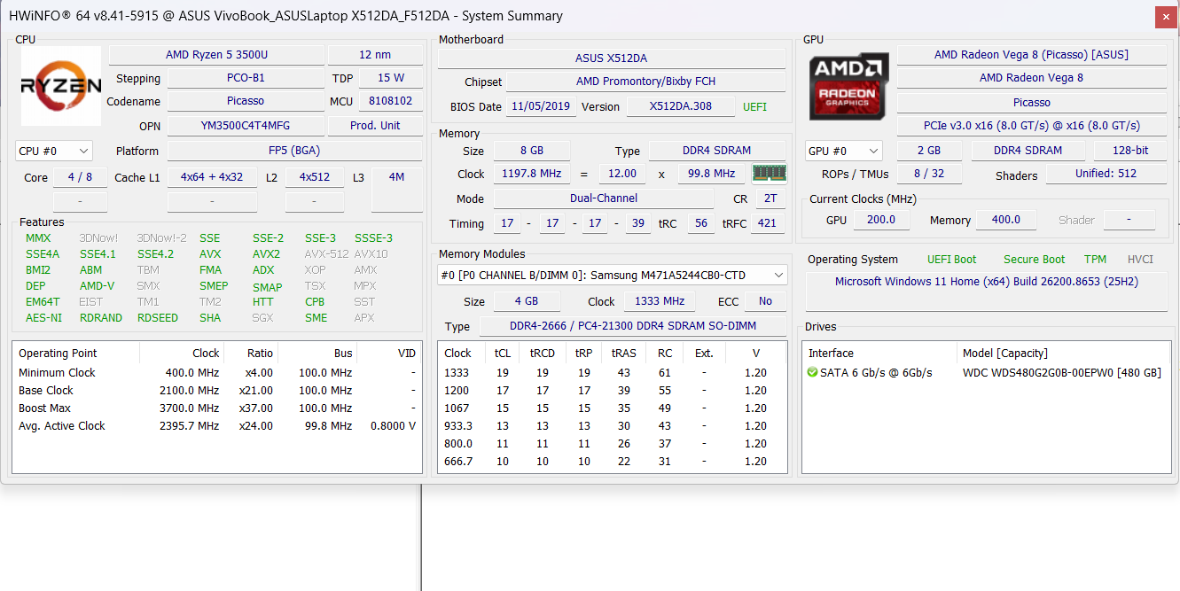Select the Avg. Active Clock row
Screen dimensions: 1180x591
[x=217, y=426]
